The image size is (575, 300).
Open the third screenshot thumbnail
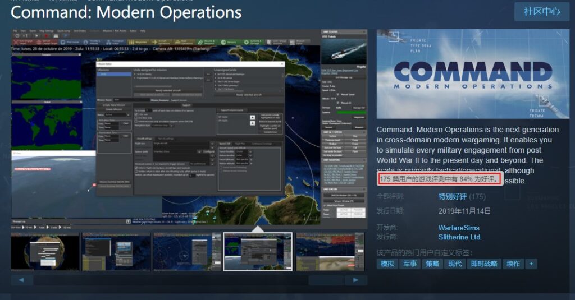187,252
